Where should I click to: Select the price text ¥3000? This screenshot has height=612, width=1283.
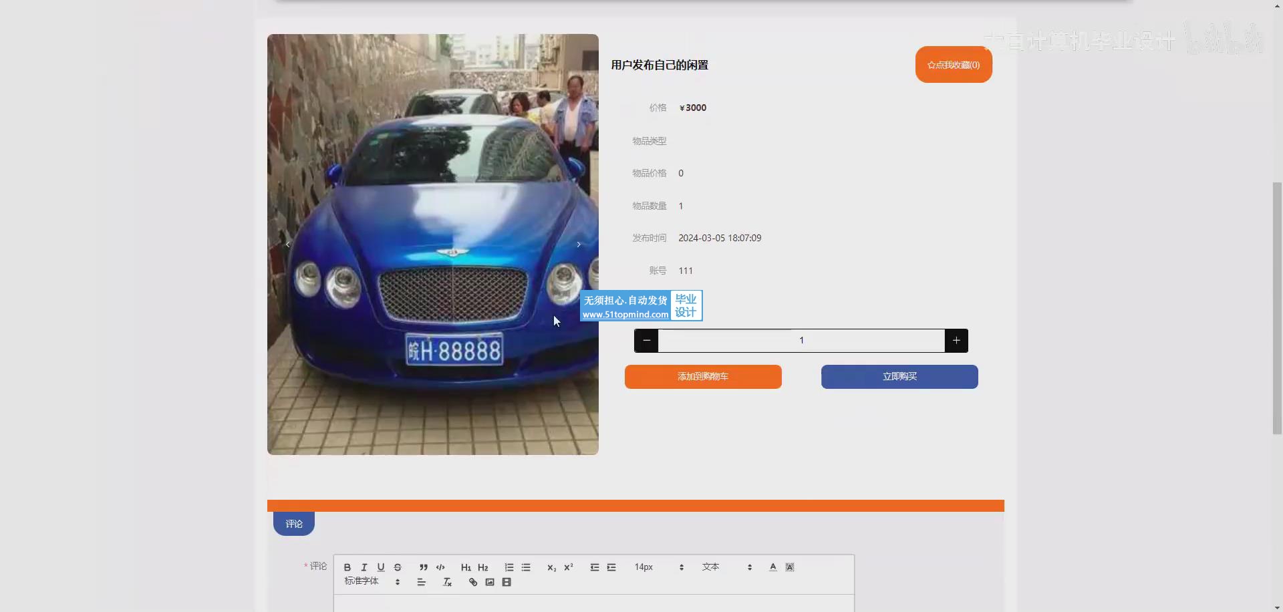click(x=693, y=108)
